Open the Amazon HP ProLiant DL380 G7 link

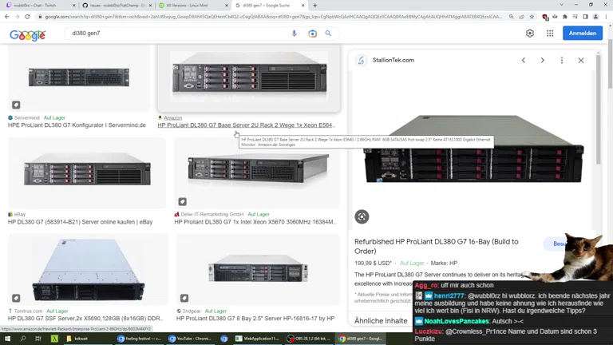click(x=246, y=125)
